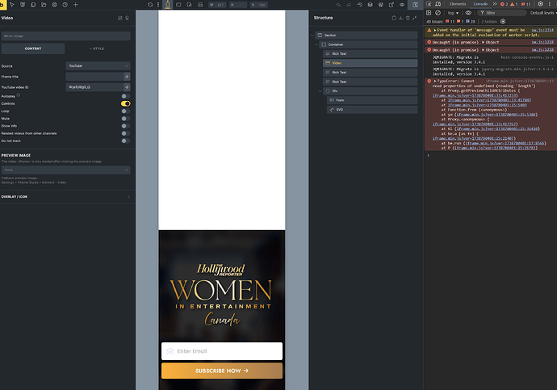Enable the Do not track switch
Viewport: 557px width, 390px height.
(126, 141)
